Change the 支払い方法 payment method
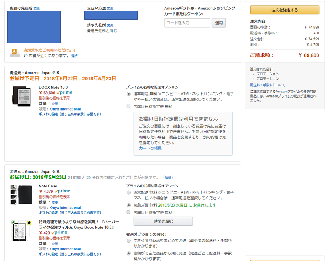The height and width of the screenshot is (261, 330). tap(110, 9)
